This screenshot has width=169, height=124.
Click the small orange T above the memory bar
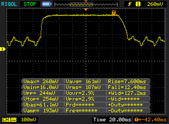86,1
